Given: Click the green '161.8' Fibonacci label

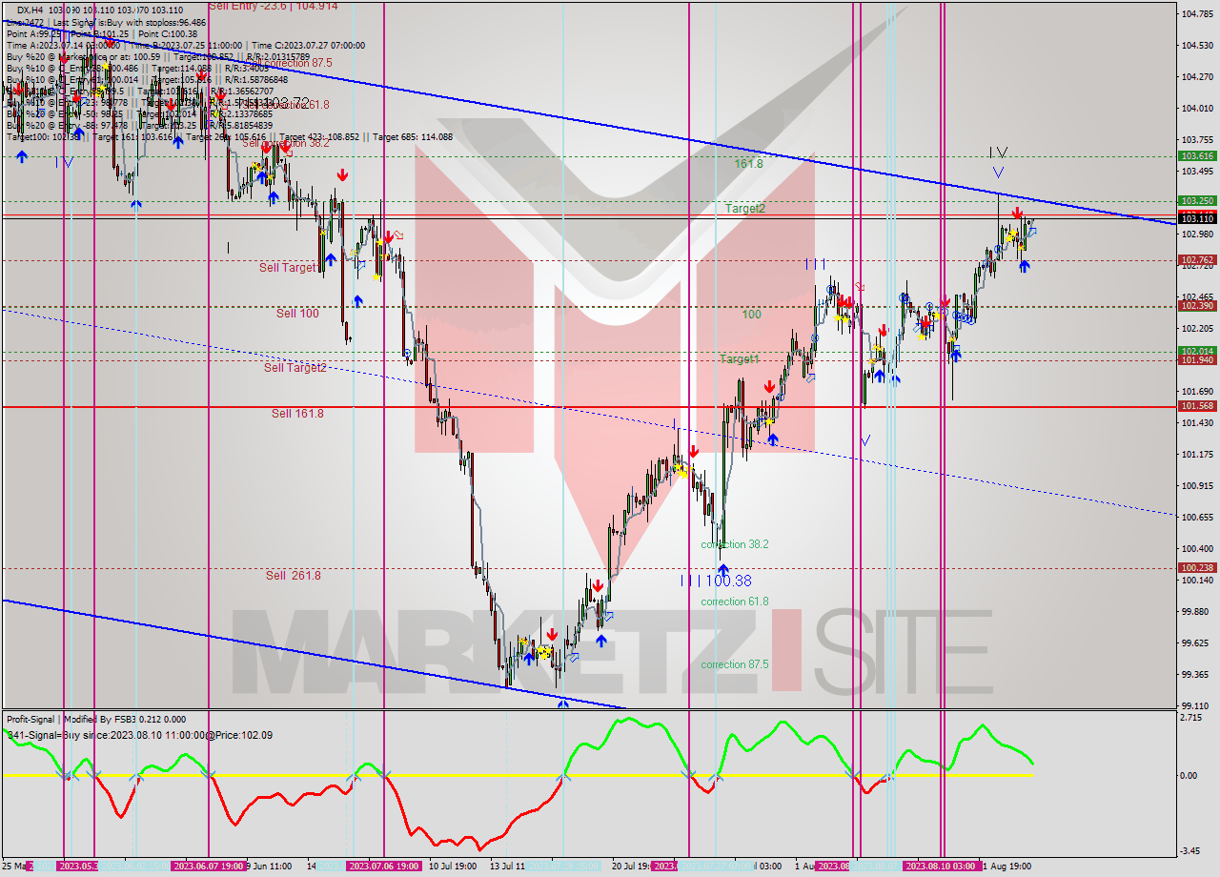Looking at the screenshot, I should (748, 164).
